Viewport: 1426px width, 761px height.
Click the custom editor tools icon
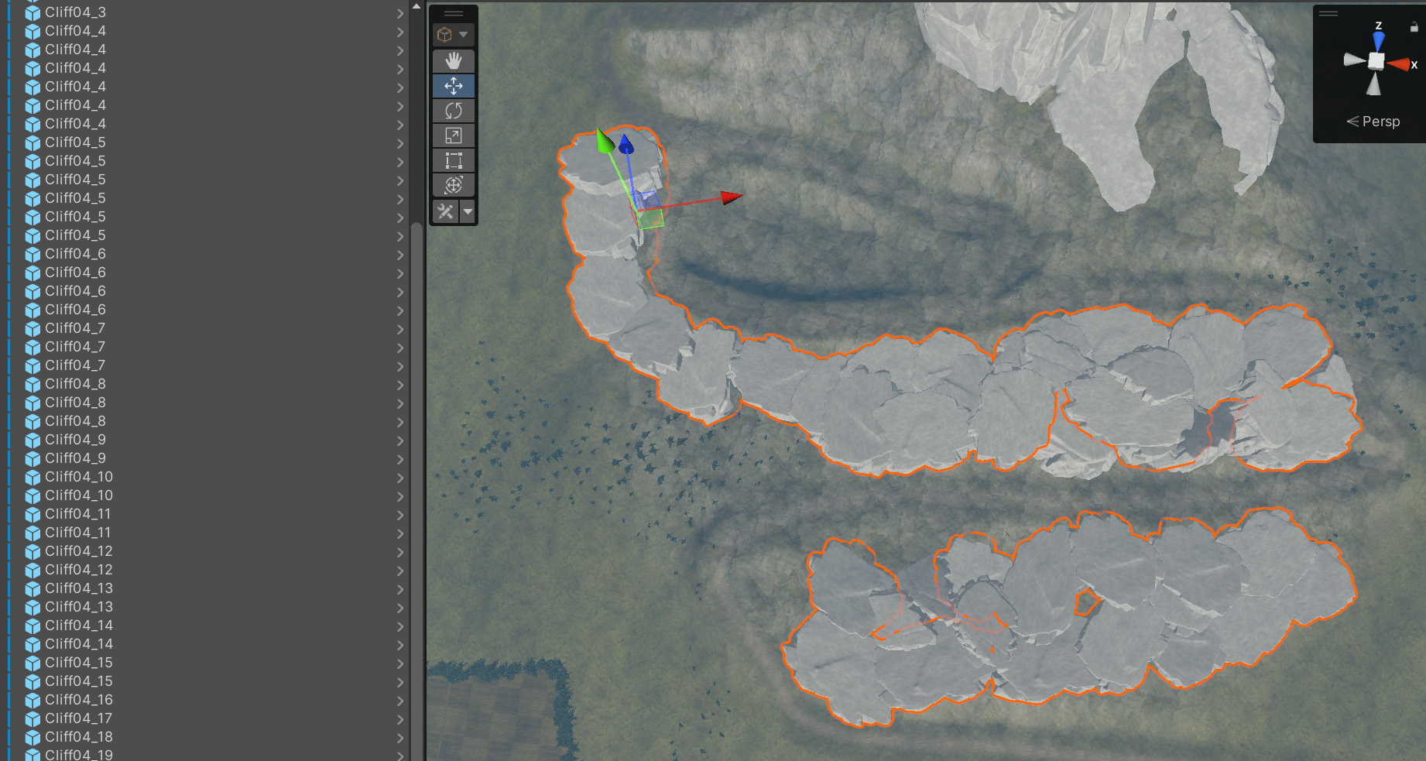click(445, 211)
